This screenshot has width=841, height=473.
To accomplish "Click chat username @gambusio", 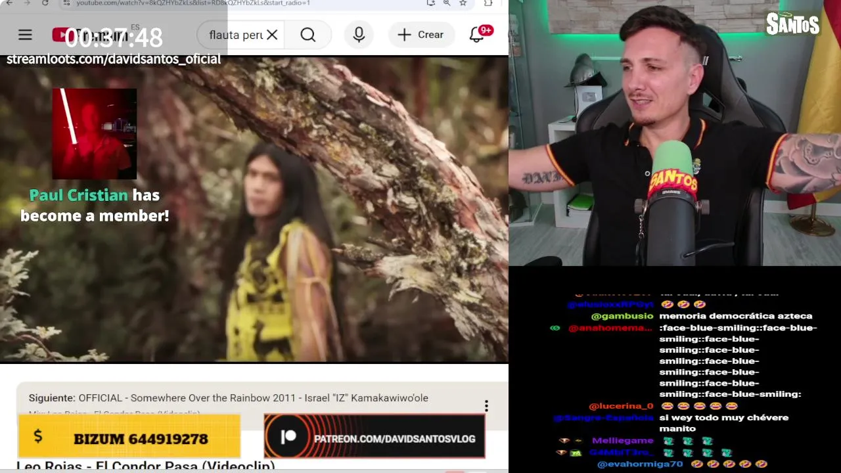I will (x=622, y=316).
